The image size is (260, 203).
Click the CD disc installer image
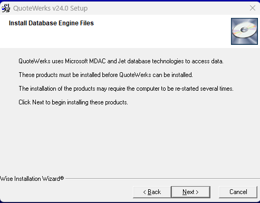point(244,31)
